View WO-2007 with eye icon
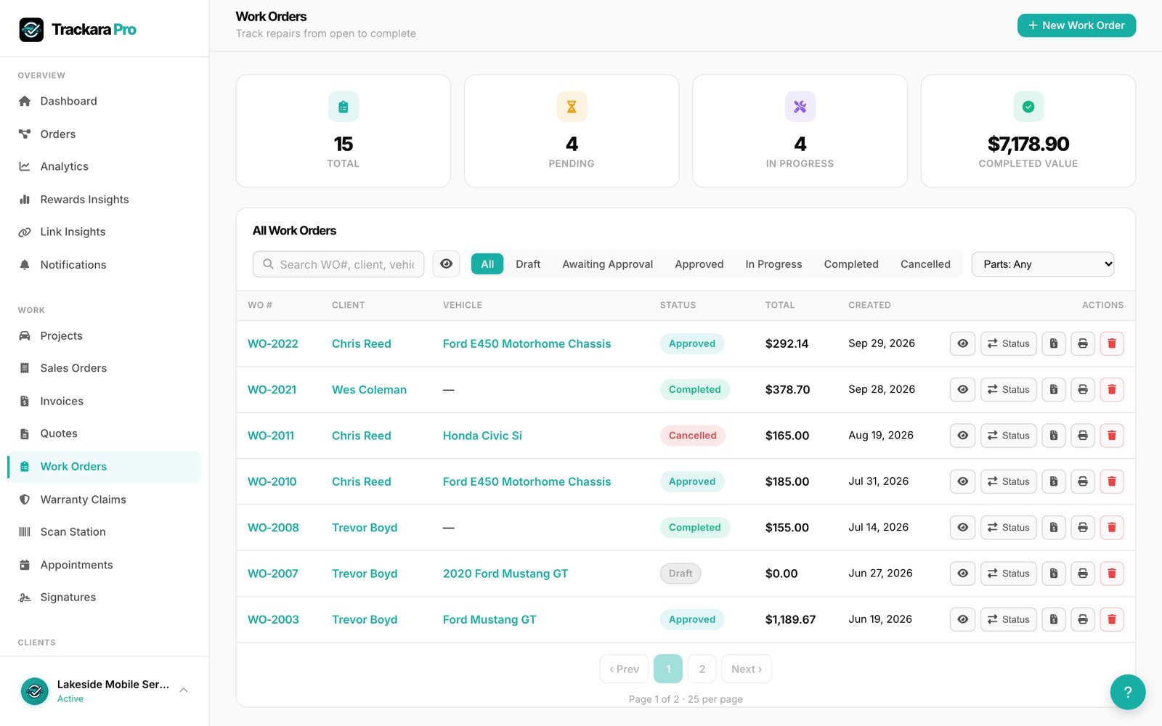Image resolution: width=1162 pixels, height=726 pixels. pos(962,574)
